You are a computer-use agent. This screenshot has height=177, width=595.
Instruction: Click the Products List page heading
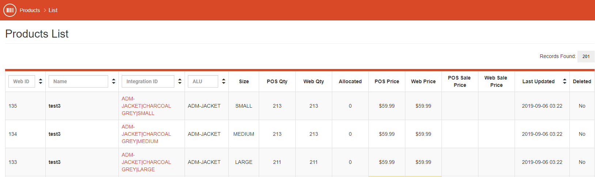37,34
